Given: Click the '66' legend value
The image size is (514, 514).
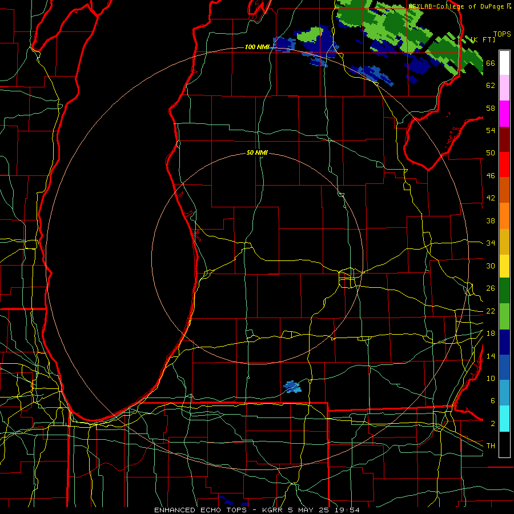Looking at the screenshot, I should (x=491, y=63).
